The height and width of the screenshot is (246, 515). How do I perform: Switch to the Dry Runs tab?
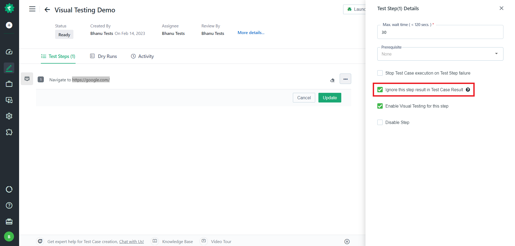pos(104,56)
